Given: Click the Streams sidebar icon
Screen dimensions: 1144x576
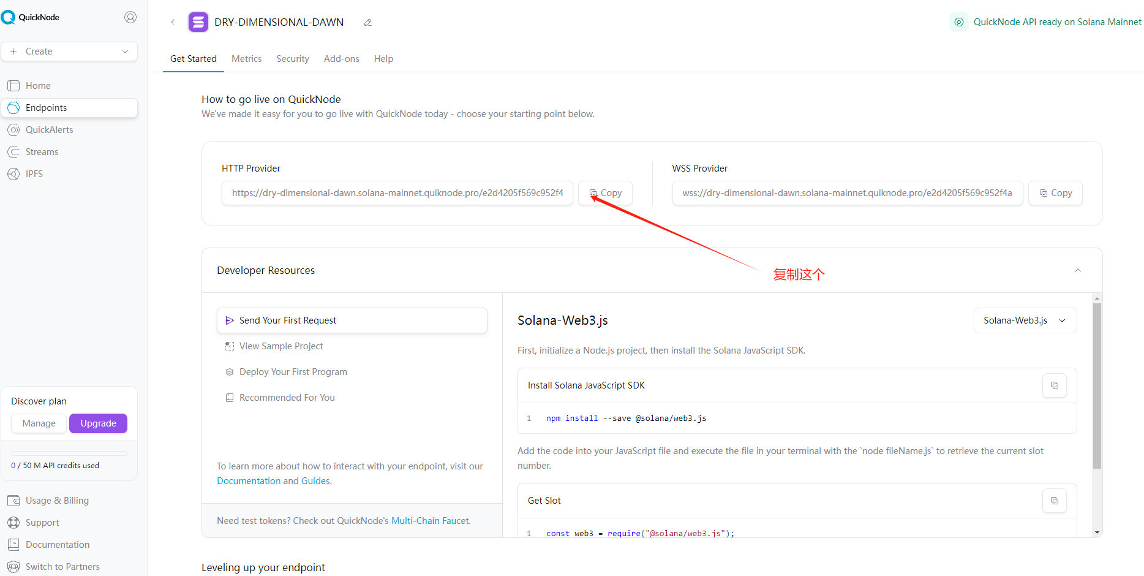Looking at the screenshot, I should click(13, 152).
